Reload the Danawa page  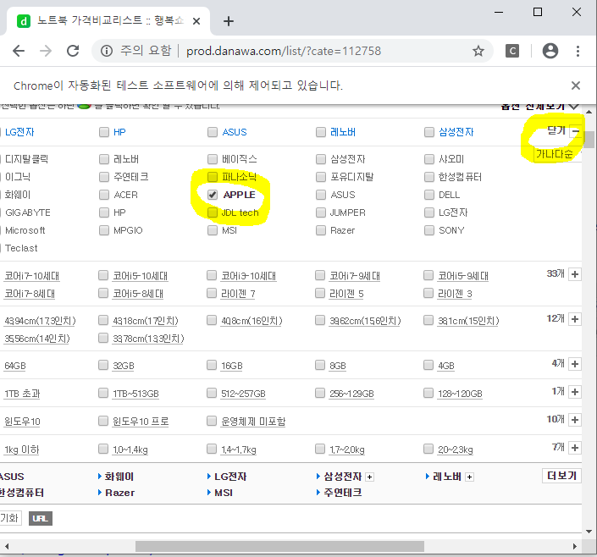tap(73, 51)
